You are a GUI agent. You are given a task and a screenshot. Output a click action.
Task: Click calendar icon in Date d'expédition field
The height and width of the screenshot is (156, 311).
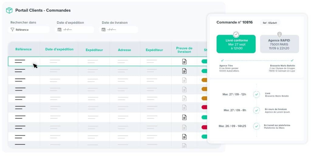(60, 30)
